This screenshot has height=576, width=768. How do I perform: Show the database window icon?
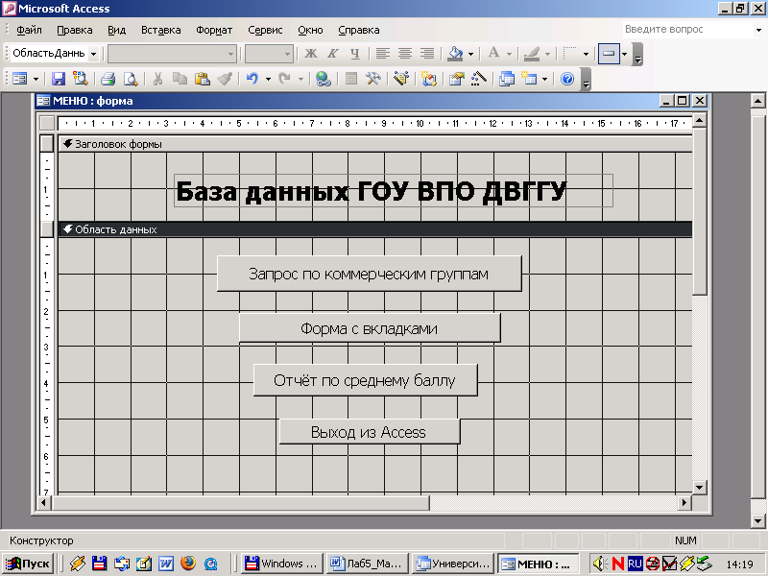tap(507, 79)
